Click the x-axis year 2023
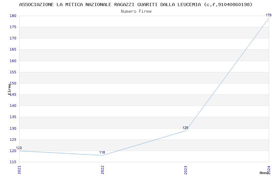Viewport: 272px width, 176px height. coord(186,170)
